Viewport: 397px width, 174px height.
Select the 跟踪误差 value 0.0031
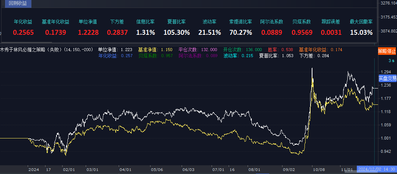tap(331, 32)
